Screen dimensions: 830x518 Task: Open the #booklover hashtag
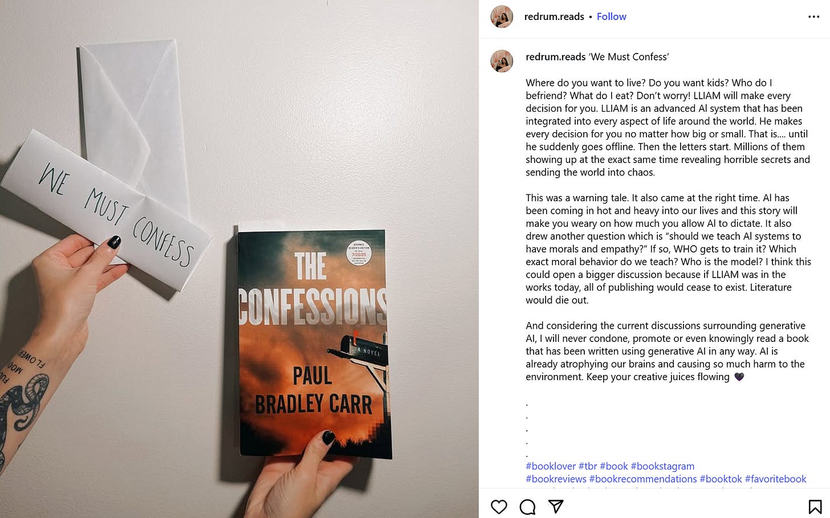(551, 466)
